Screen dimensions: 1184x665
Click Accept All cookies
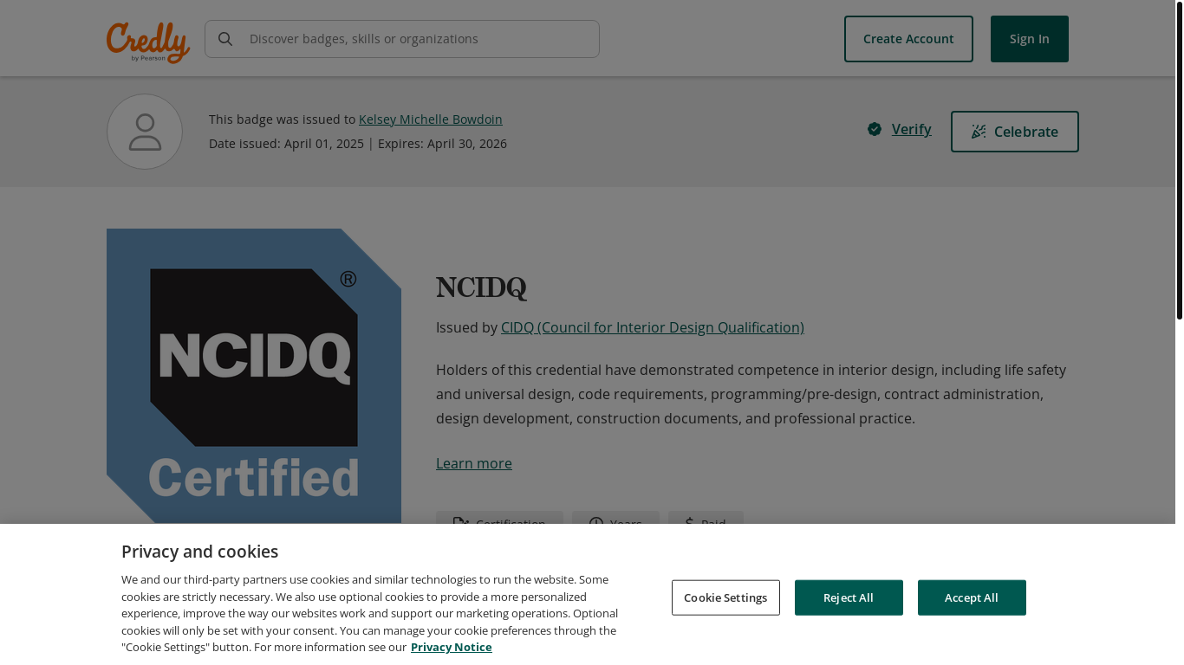point(972,597)
